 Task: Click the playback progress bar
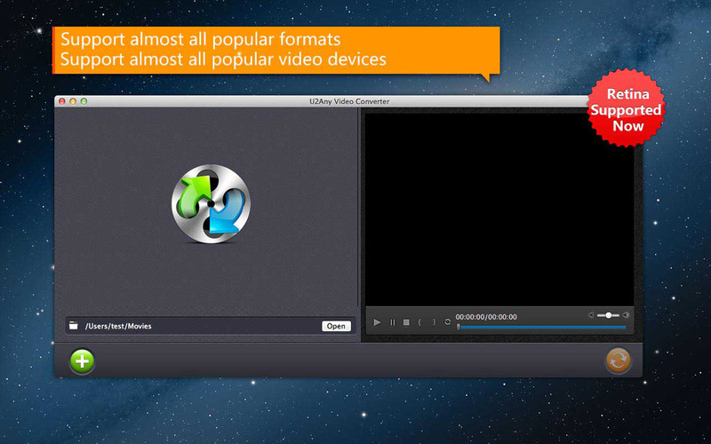pyautogui.click(x=542, y=327)
